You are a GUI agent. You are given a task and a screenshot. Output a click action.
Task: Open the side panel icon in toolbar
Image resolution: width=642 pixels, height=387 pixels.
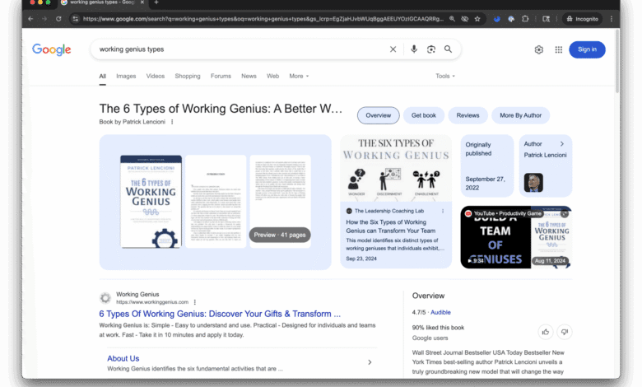tap(546, 19)
